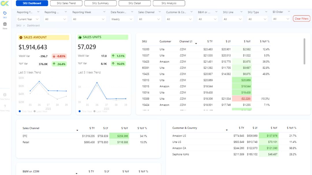Click the SKU breadcrumb link
Image resolution: width=312 pixels, height=175 pixels.
18,25
